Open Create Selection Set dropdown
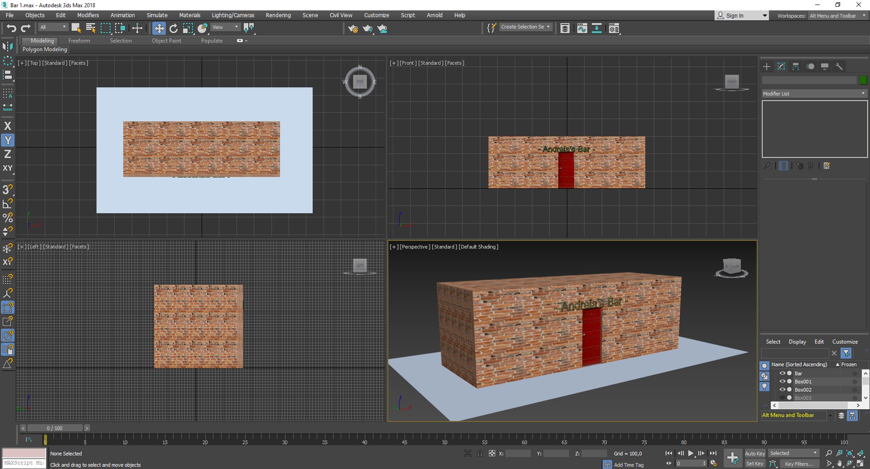Viewport: 870px width, 469px height. pyautogui.click(x=525, y=27)
